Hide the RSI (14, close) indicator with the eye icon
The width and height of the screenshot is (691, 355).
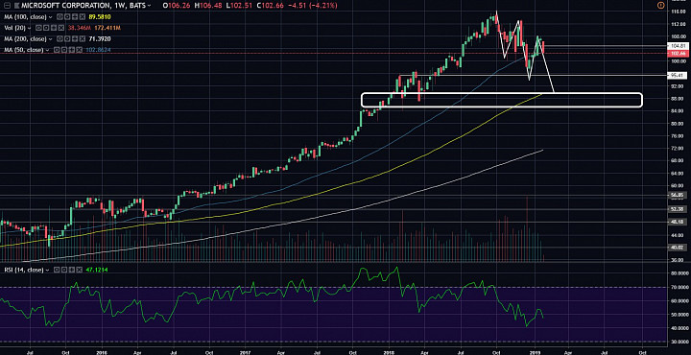[x=57, y=270]
